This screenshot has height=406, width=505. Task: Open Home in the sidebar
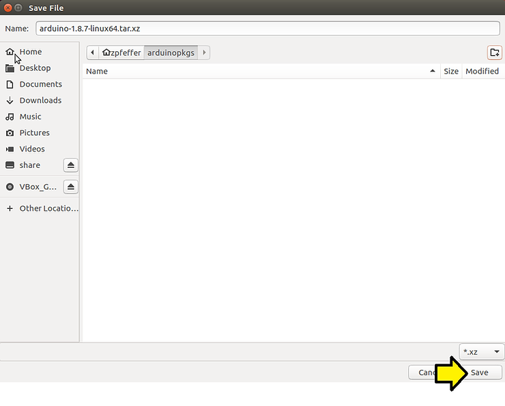(x=31, y=52)
